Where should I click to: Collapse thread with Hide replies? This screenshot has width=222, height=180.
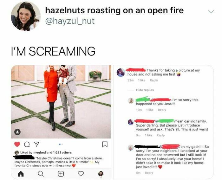click(145, 90)
